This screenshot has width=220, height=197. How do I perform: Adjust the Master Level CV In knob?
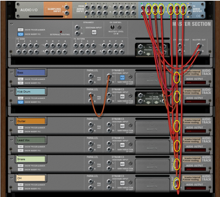(x=112, y=27)
